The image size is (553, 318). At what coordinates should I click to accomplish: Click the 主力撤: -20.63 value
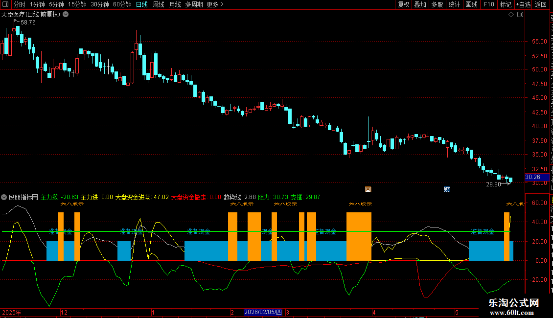[59, 198]
